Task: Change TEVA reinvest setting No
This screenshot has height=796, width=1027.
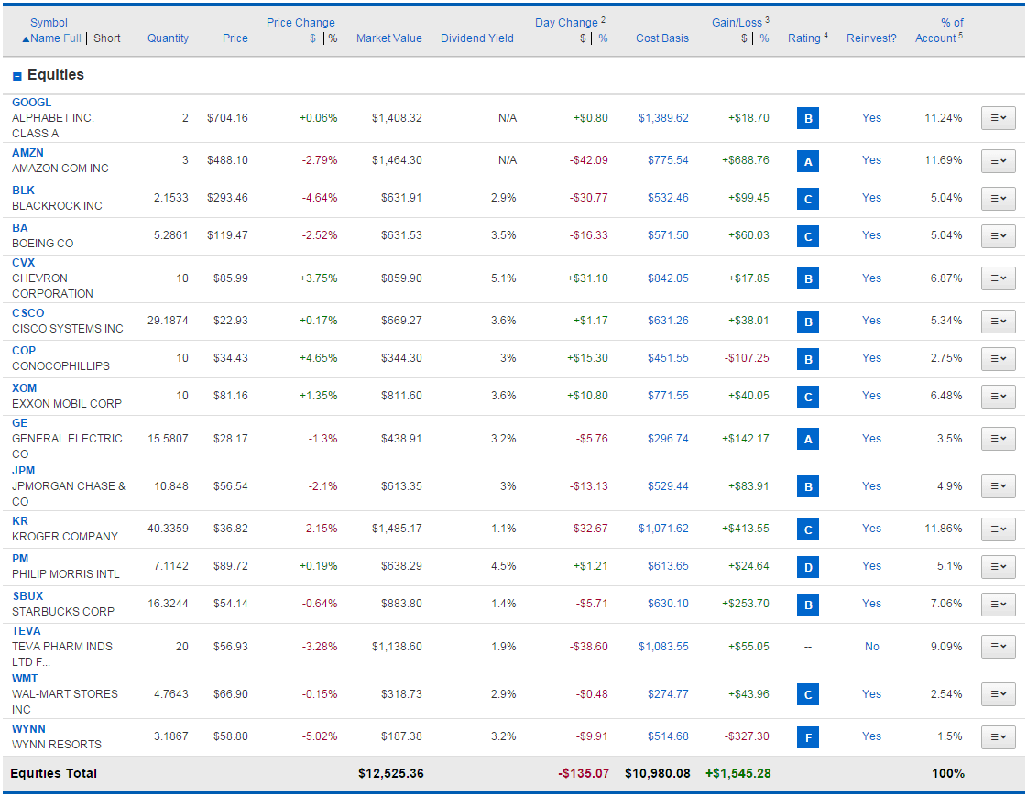Action: coord(872,647)
